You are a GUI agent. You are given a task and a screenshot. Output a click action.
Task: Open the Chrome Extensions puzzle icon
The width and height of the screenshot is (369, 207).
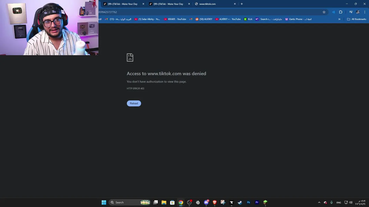(x=341, y=12)
